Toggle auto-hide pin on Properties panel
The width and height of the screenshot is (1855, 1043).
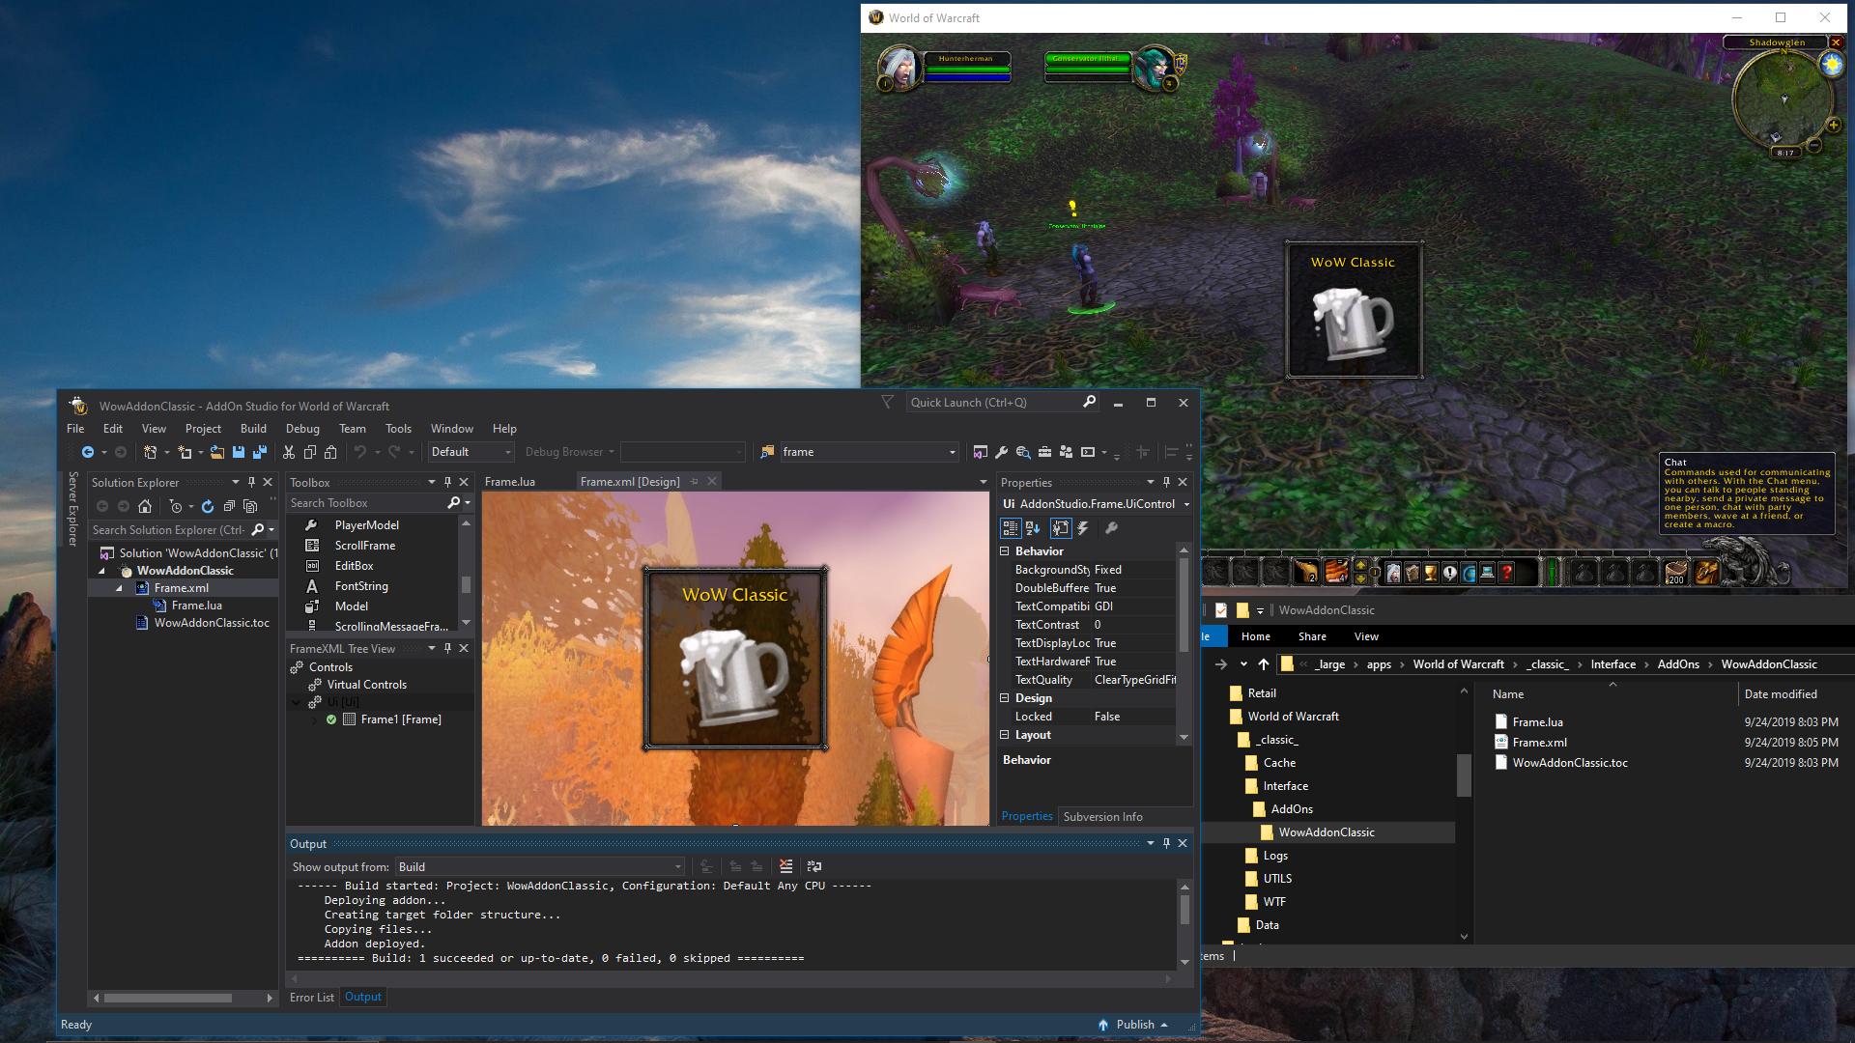[1166, 482]
